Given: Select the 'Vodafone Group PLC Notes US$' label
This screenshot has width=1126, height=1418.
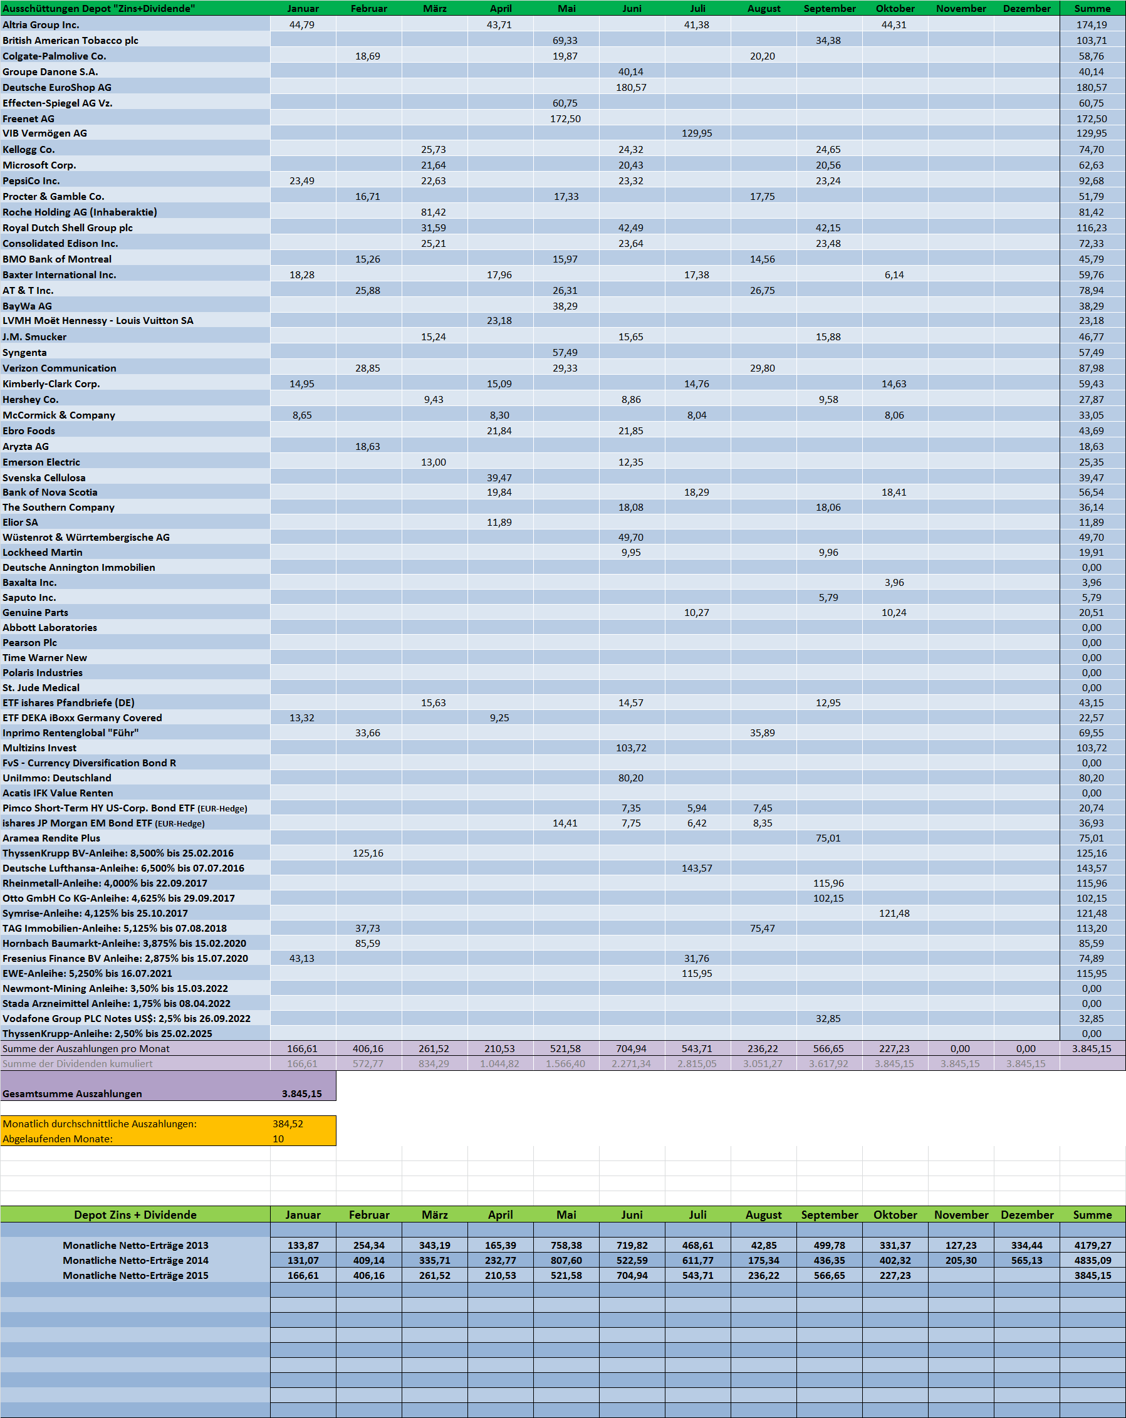Looking at the screenshot, I should 127,1019.
